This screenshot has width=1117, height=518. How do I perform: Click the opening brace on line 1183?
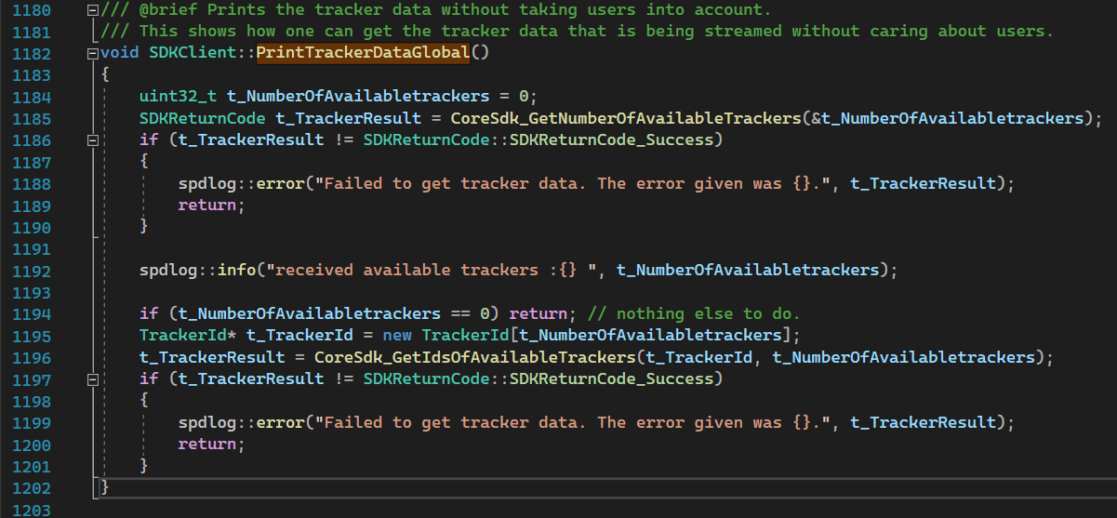(105, 75)
